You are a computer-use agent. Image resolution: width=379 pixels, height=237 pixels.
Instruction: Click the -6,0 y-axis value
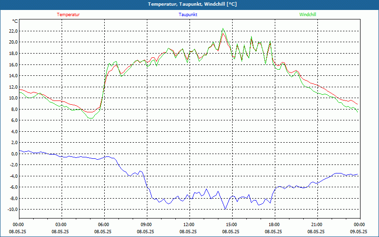14,187
